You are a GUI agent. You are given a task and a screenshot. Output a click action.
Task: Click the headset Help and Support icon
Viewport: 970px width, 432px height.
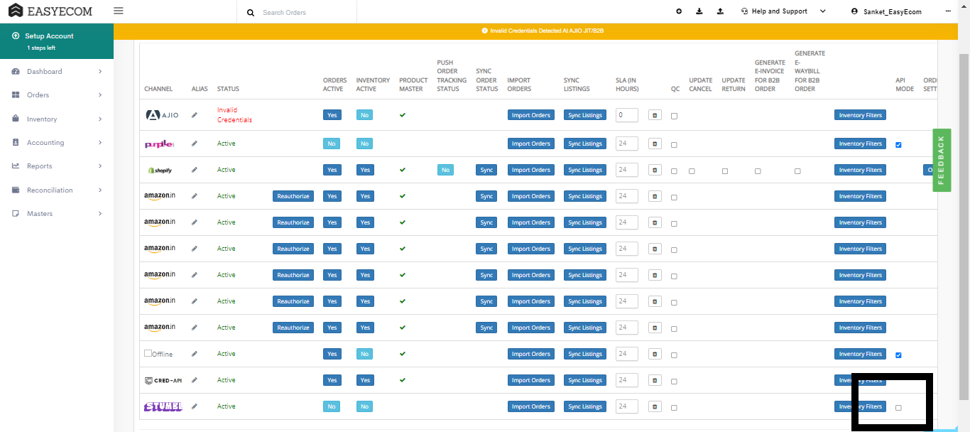point(744,11)
